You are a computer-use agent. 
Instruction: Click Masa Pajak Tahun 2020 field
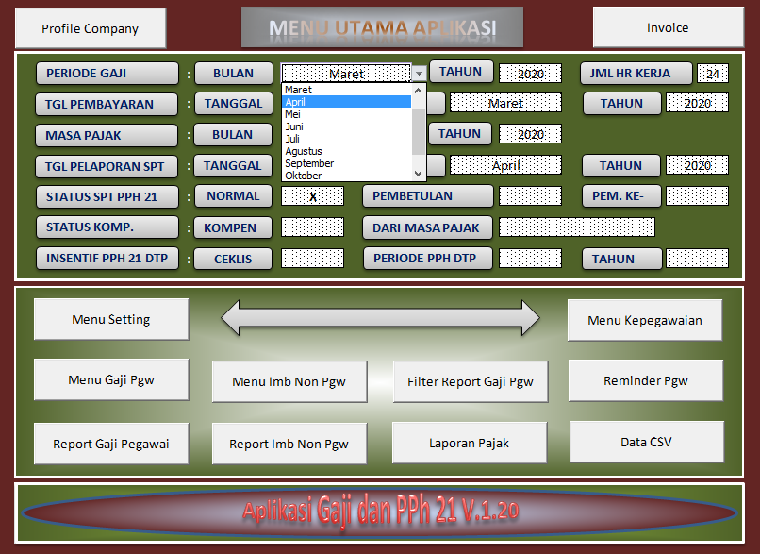530,134
